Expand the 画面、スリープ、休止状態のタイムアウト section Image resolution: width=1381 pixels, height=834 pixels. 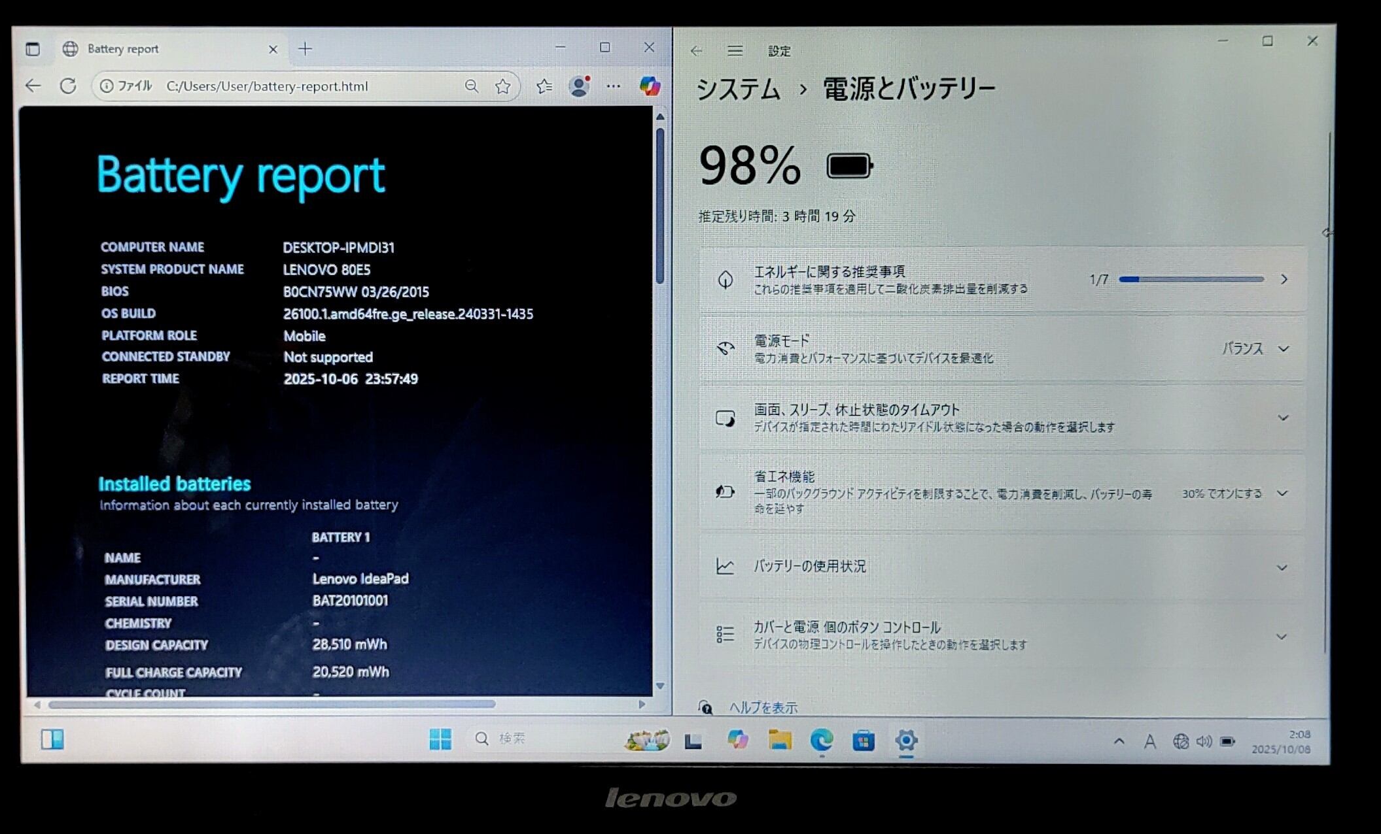(1282, 418)
